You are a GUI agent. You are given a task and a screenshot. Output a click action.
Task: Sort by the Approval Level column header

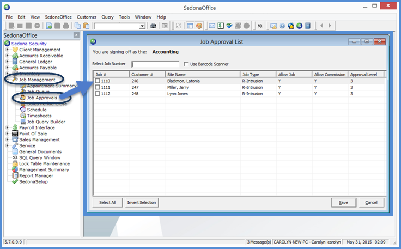pyautogui.click(x=366, y=75)
